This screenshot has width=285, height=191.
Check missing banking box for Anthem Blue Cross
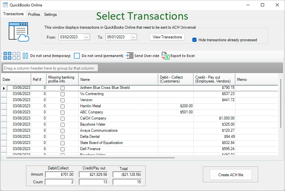click(62, 88)
